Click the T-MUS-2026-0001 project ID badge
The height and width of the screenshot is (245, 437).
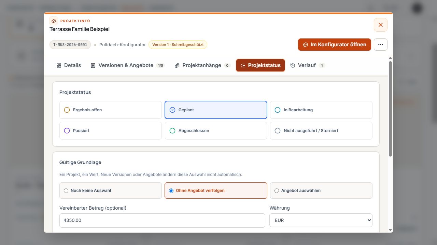point(70,45)
